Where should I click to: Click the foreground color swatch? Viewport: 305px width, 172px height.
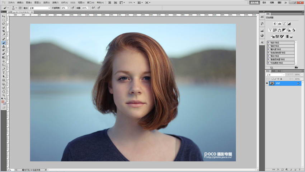(x=3, y=102)
